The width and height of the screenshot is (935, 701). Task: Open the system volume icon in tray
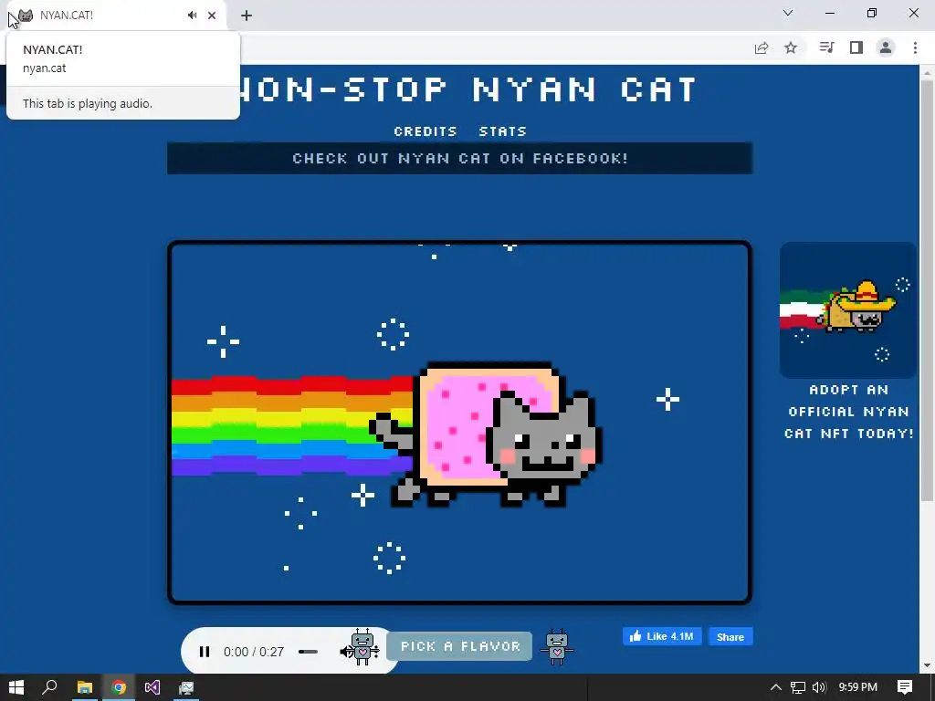(x=819, y=687)
